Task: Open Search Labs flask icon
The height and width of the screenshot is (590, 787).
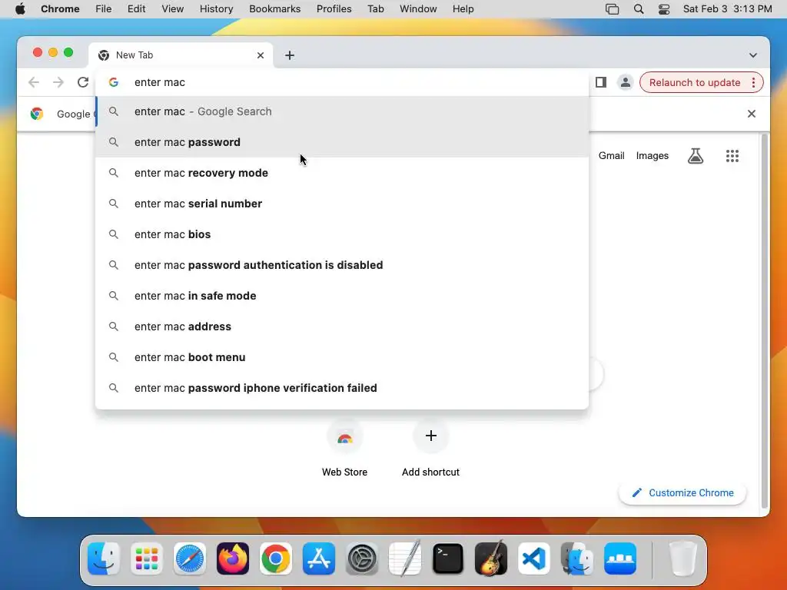Action: click(695, 156)
